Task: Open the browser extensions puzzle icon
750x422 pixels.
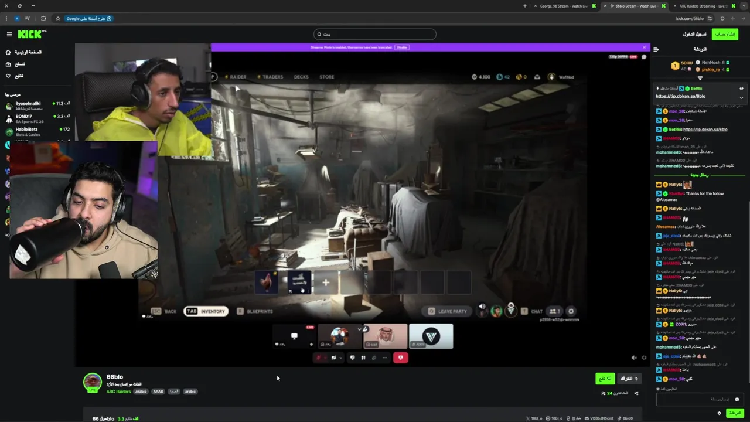Action: (x=43, y=18)
